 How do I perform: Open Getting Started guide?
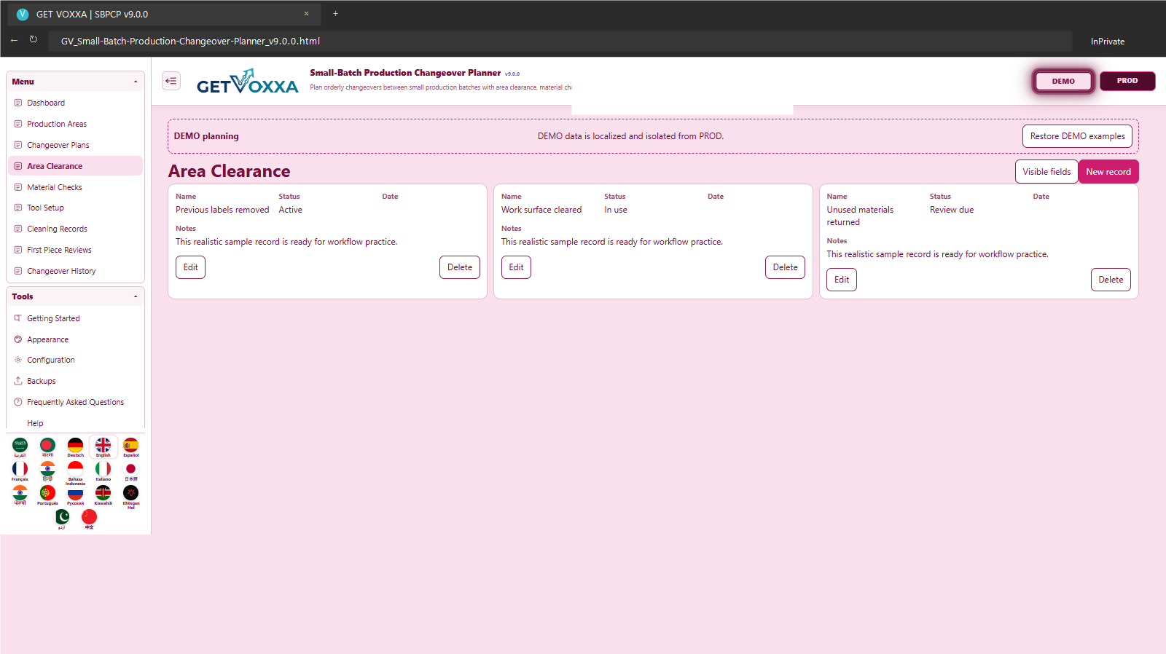tap(75, 318)
